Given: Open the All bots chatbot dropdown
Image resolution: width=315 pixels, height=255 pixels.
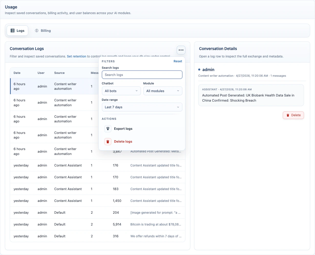Looking at the screenshot, I should point(121,91).
